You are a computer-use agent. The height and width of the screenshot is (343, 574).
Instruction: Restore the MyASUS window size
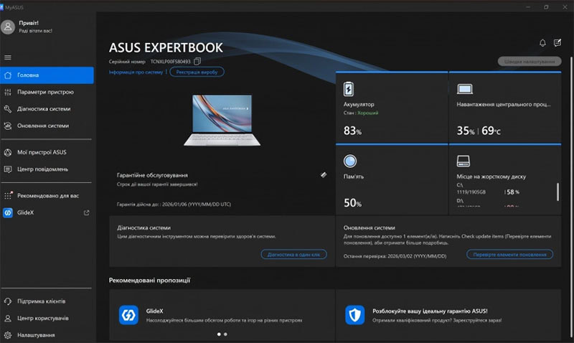546,7
